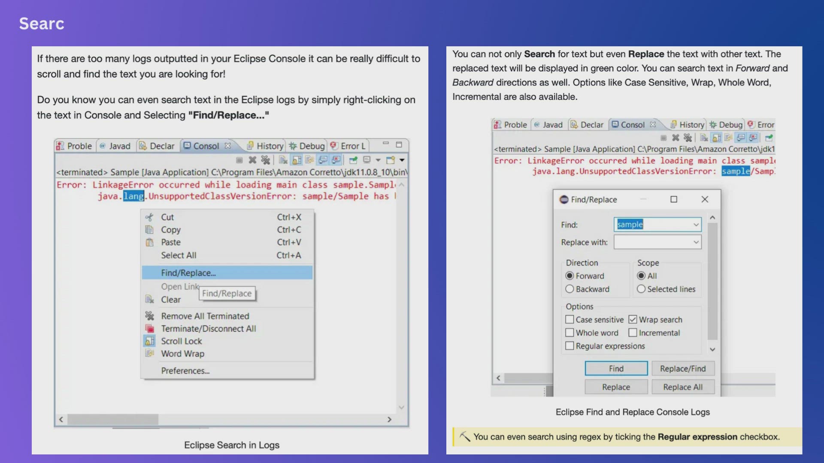Toggle Scroll Lock icon in left console toolbar
Image resolution: width=824 pixels, height=463 pixels.
pyautogui.click(x=297, y=160)
